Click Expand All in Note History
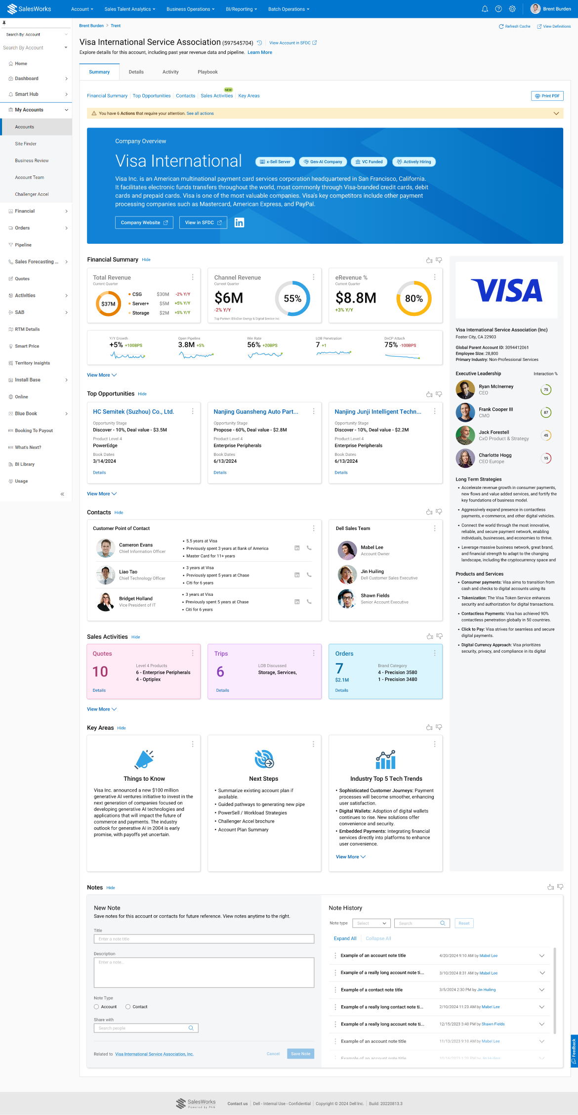The image size is (578, 1115). point(345,938)
